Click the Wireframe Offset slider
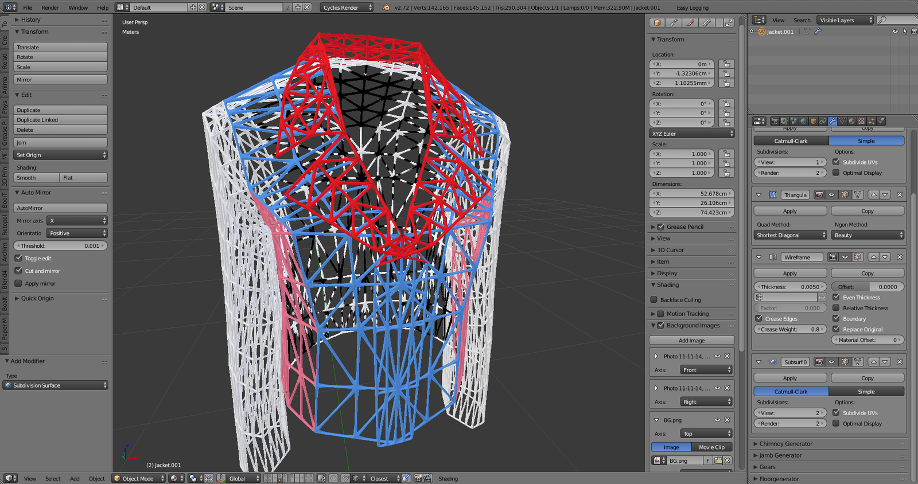This screenshot has height=484, width=918. pyautogui.click(x=868, y=287)
